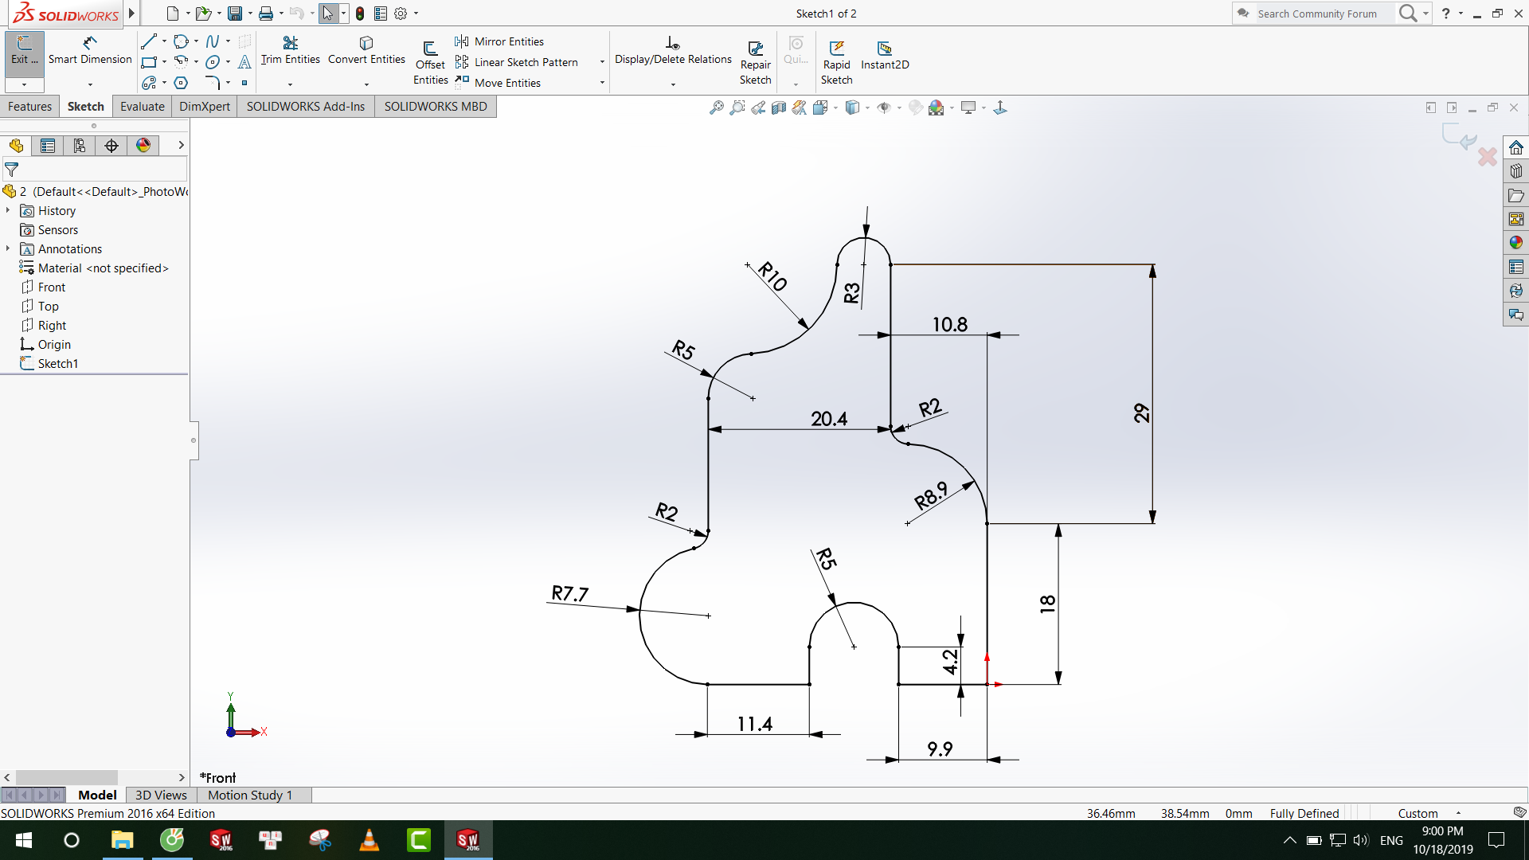Open the SOLIDWORKS MBD tab
This screenshot has width=1529, height=860.
coord(436,107)
